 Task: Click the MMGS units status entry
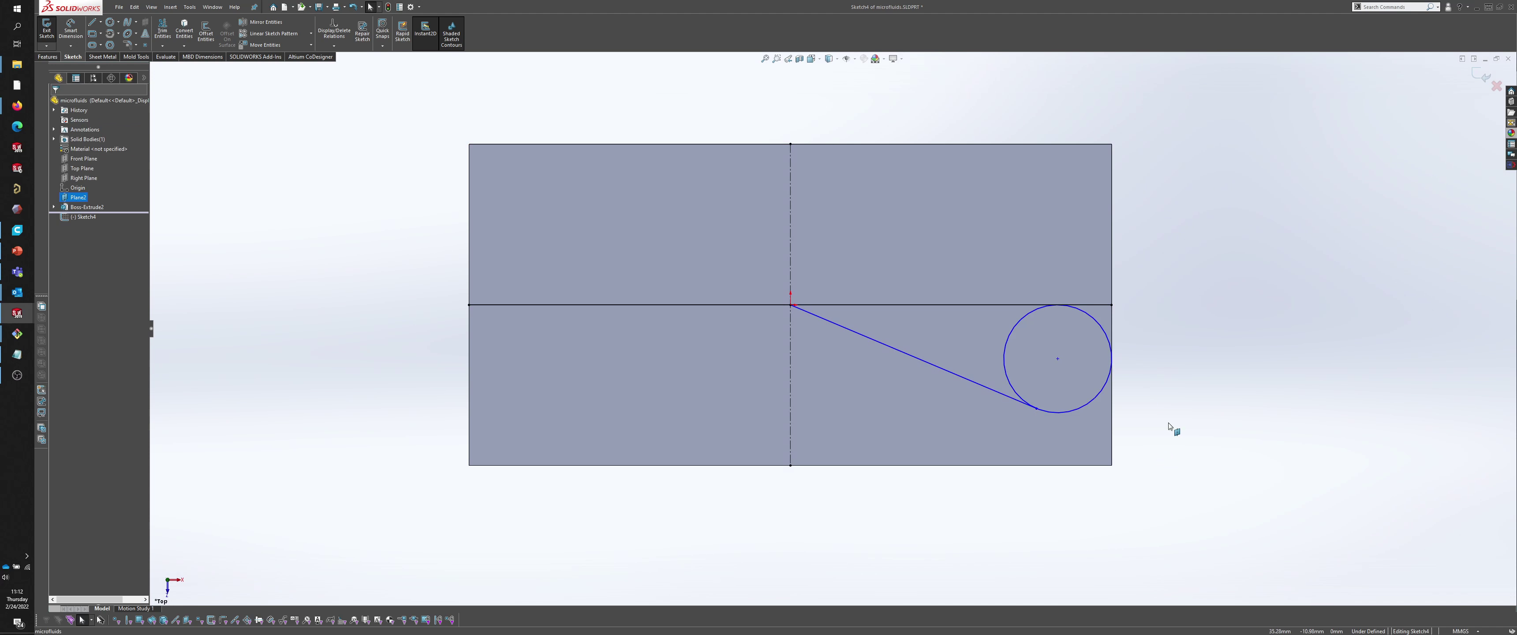[x=1461, y=631]
